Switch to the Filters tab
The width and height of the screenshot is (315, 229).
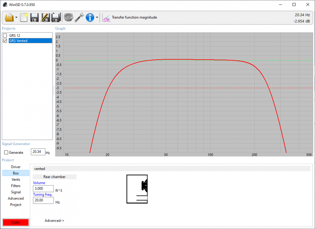click(x=16, y=186)
